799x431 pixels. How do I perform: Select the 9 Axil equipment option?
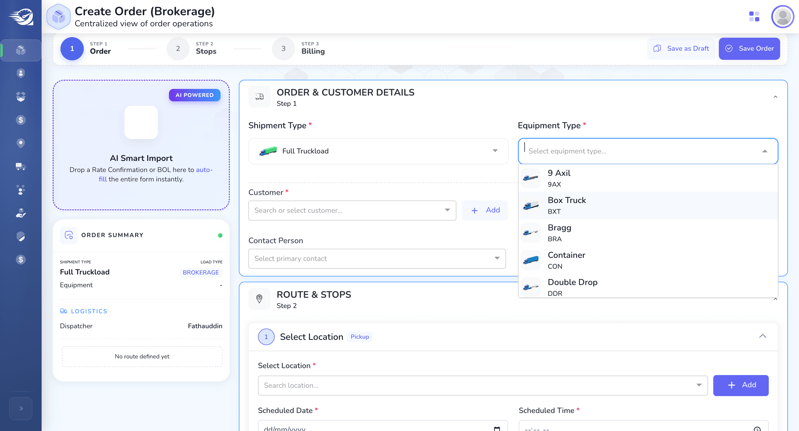[x=648, y=178]
